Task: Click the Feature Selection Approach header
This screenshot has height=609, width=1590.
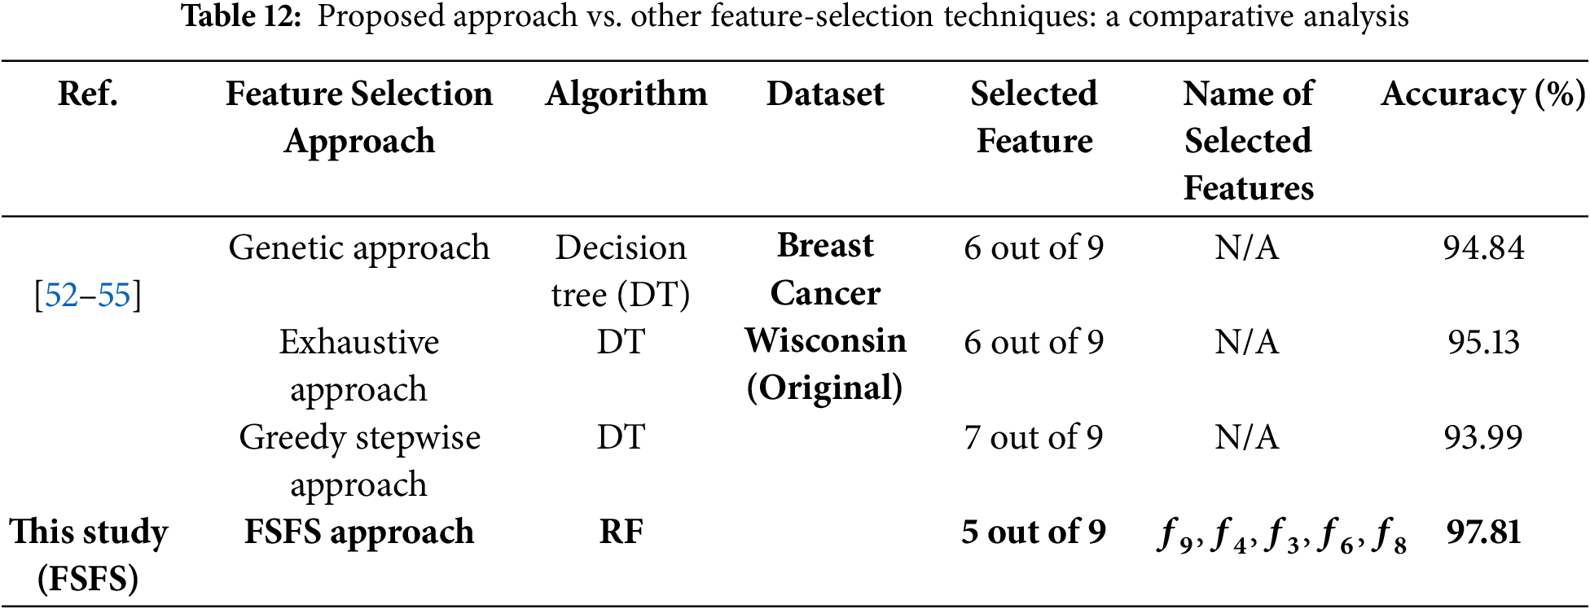Action: coord(359,117)
